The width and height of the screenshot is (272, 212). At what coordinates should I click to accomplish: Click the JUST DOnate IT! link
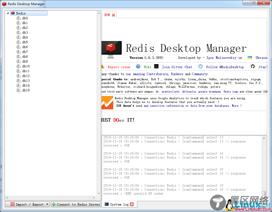click(118, 120)
